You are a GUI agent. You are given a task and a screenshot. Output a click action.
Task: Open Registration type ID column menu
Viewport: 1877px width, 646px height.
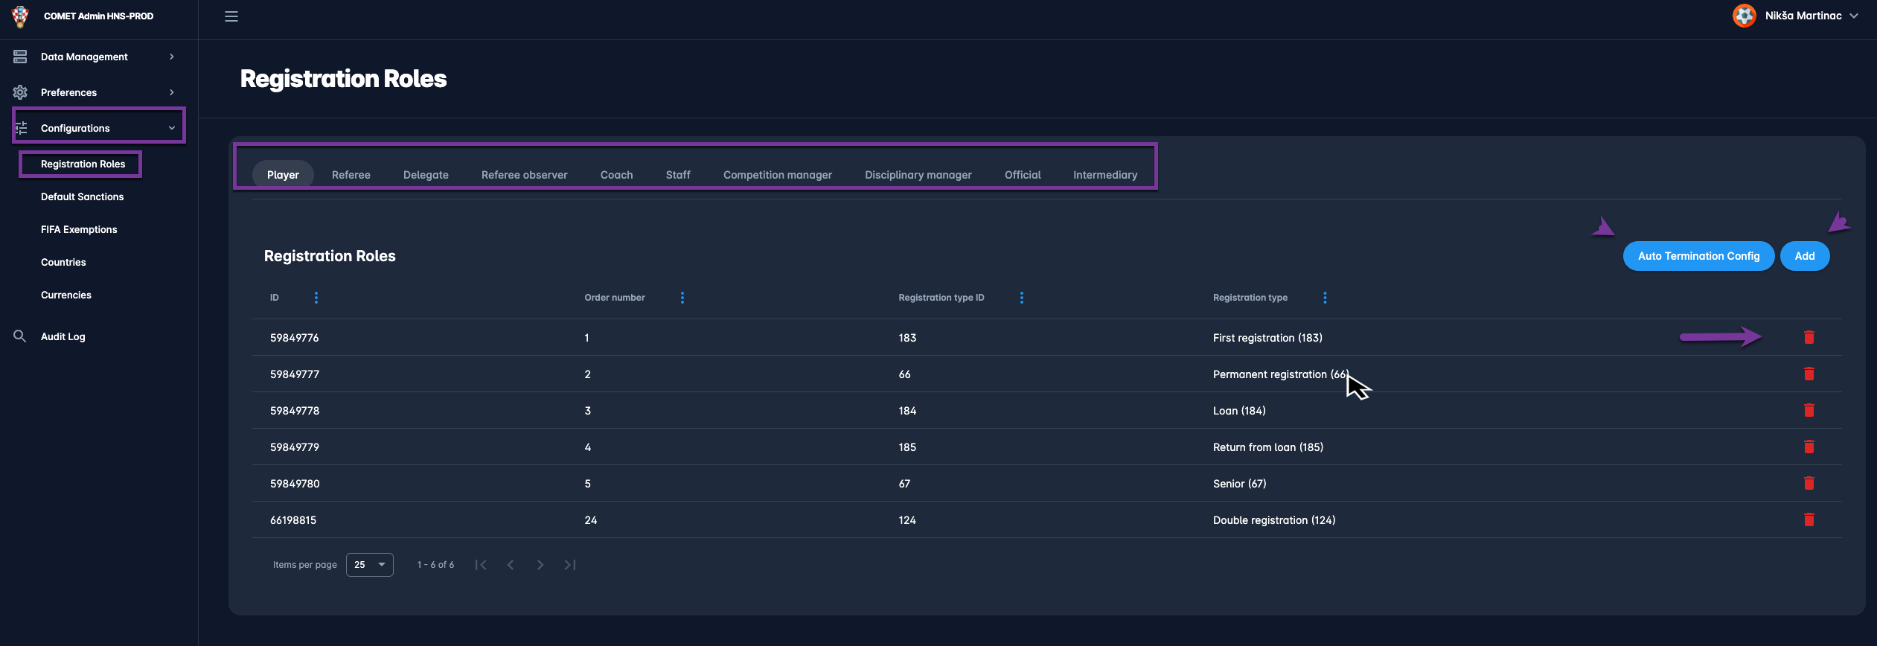pos(1021,298)
